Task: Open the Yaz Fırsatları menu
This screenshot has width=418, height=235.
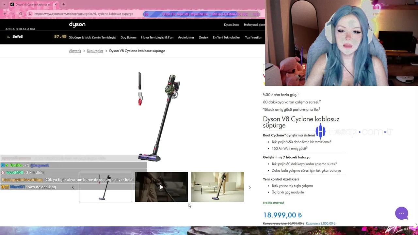Action: [253, 38]
